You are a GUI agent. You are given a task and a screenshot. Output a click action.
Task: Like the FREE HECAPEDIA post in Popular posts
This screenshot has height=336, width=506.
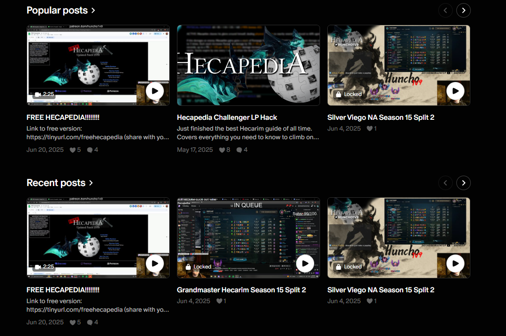72,150
